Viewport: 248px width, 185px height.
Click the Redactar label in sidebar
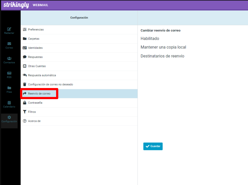(x=9, y=33)
